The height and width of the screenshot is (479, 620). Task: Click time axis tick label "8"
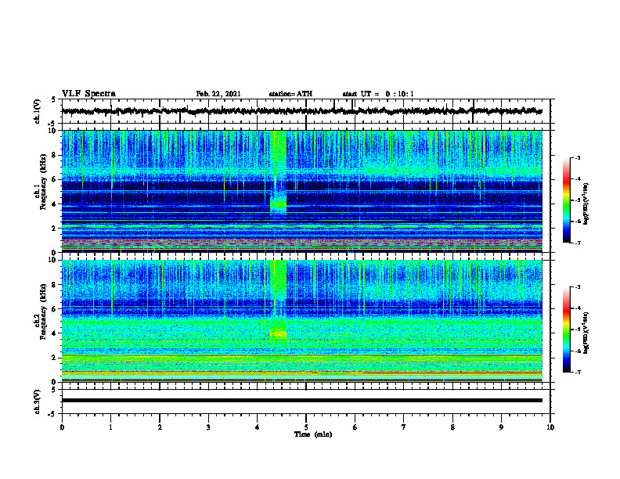pos(452,427)
